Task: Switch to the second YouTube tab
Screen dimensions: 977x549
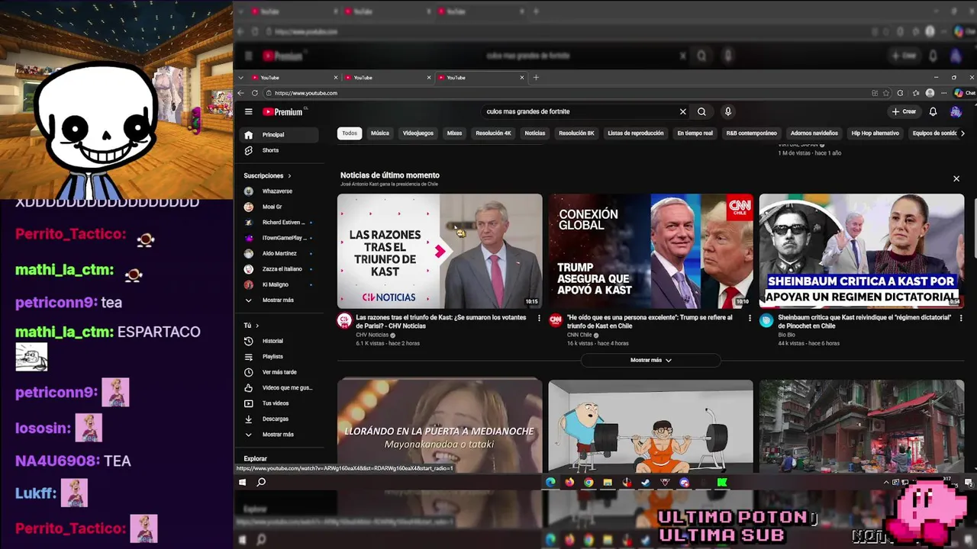Action: tap(389, 77)
